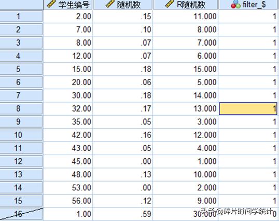This screenshot has height=221, width=279.
Task: Select row header 6
Action: click(21, 82)
